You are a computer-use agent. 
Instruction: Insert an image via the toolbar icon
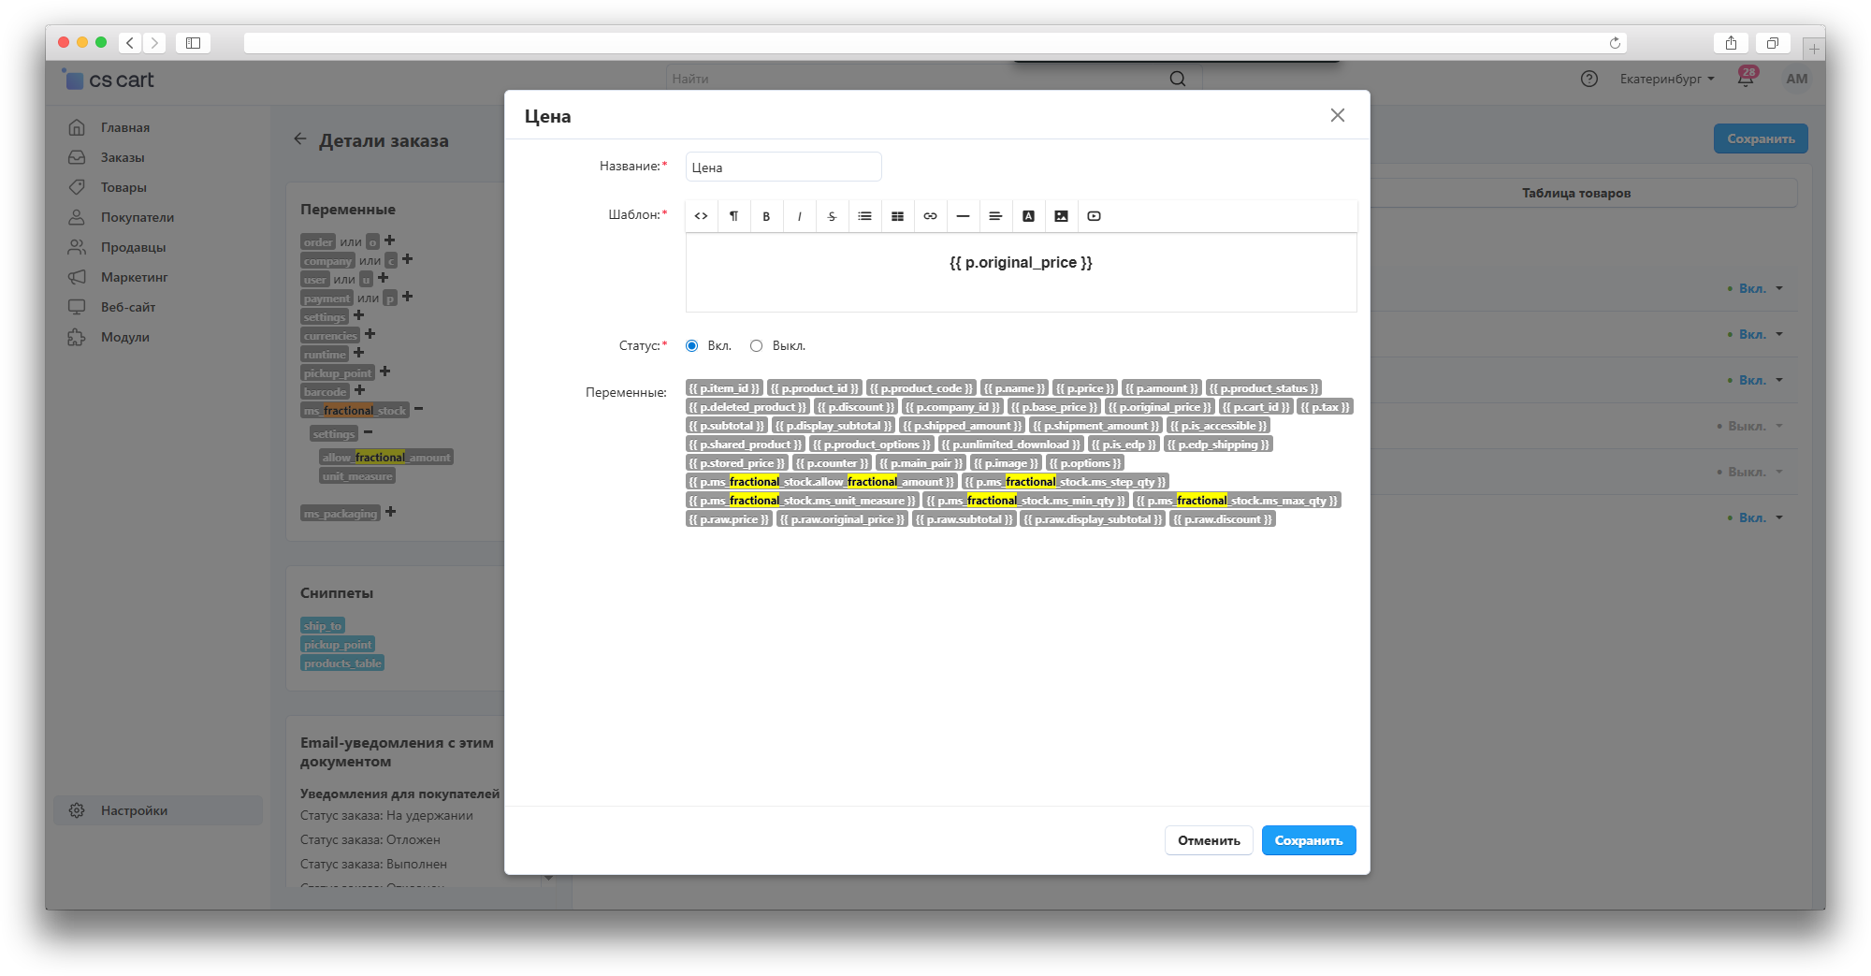click(1061, 216)
